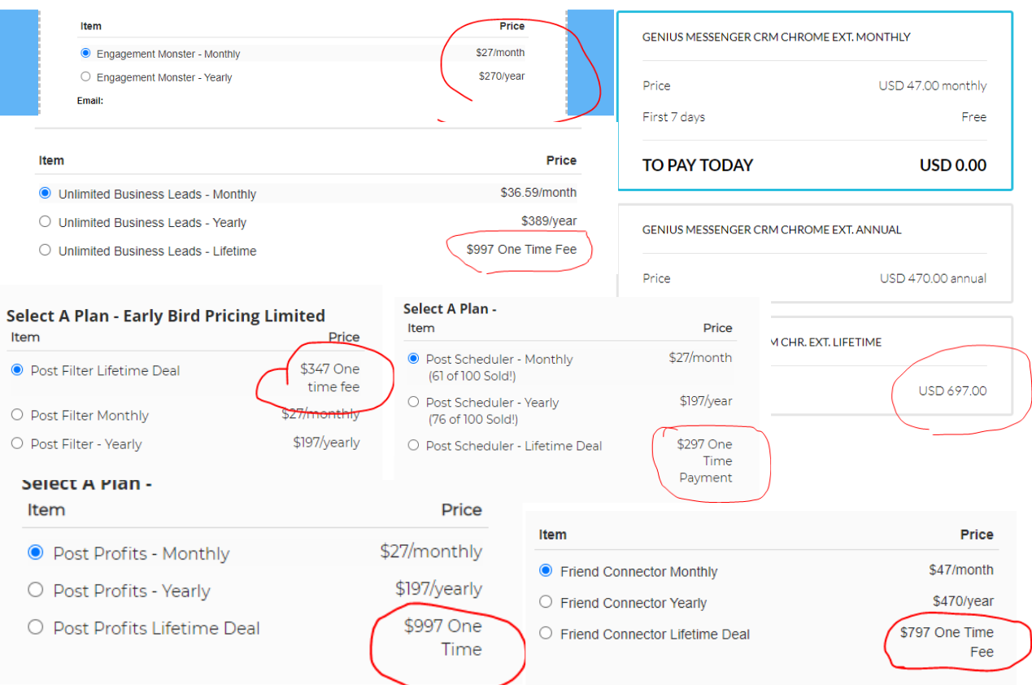Viewport: 1032px width, 685px height.
Task: Click the $36.59/month Unlimited Business Leads price
Action: click(x=538, y=193)
